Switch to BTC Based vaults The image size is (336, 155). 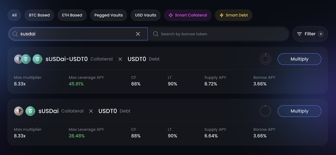coord(39,15)
